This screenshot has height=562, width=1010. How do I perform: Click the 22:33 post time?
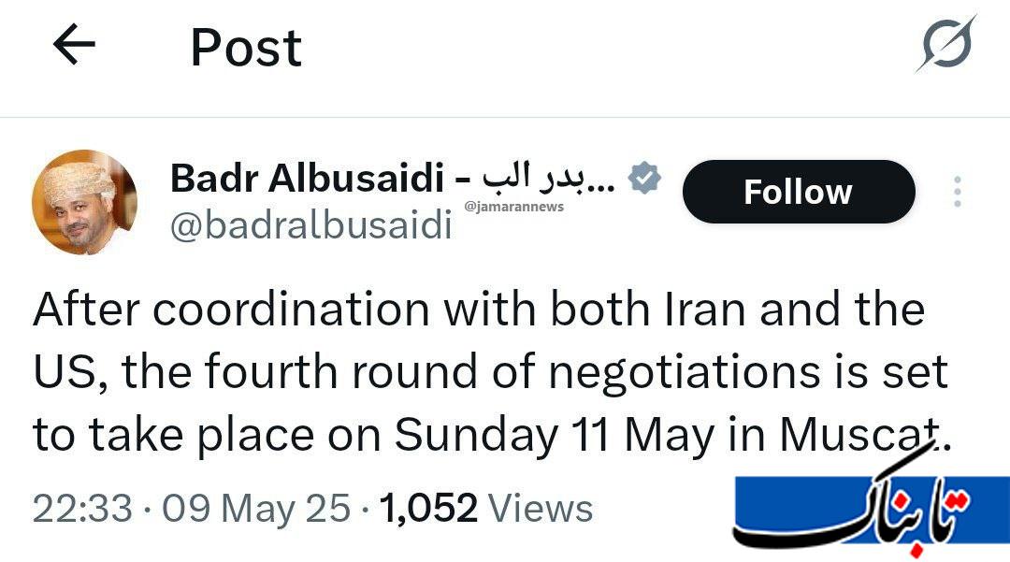coord(82,510)
